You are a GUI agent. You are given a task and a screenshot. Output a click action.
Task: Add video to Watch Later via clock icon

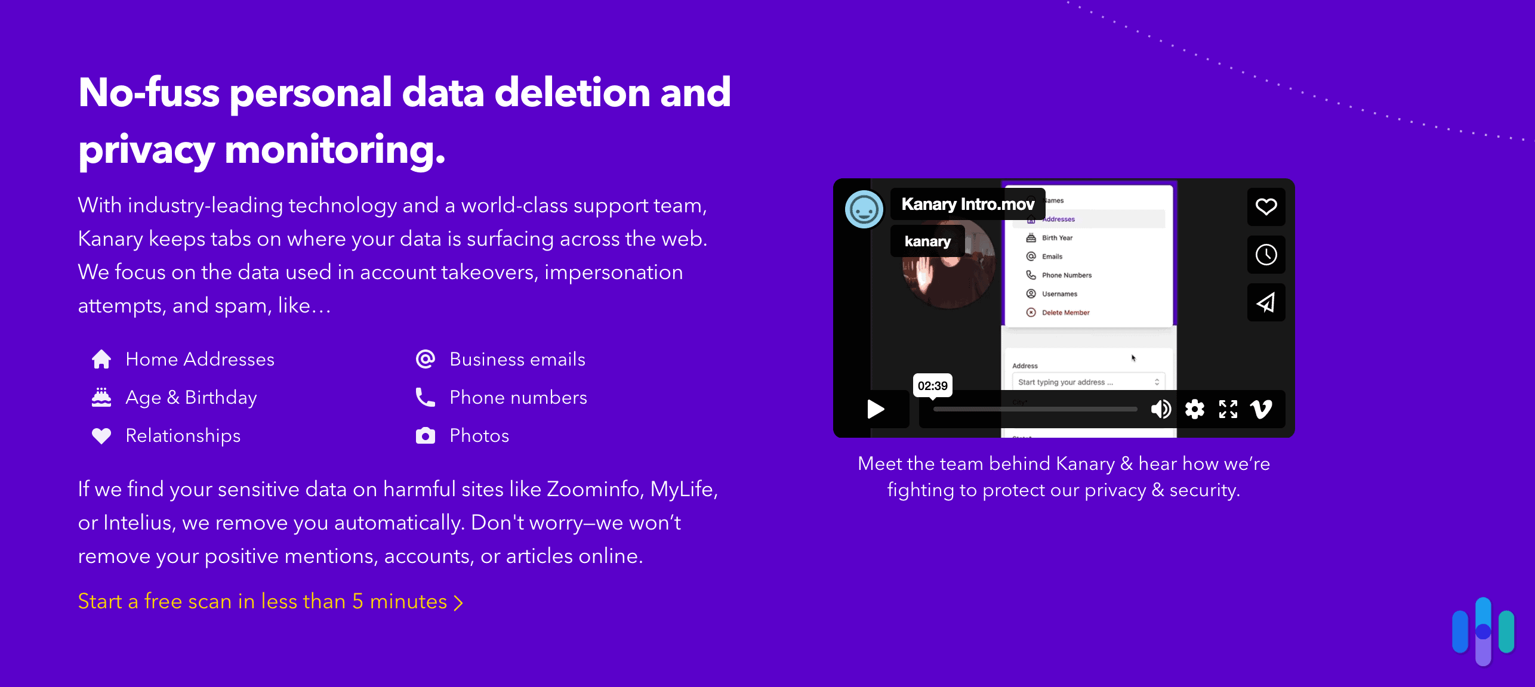(x=1266, y=255)
